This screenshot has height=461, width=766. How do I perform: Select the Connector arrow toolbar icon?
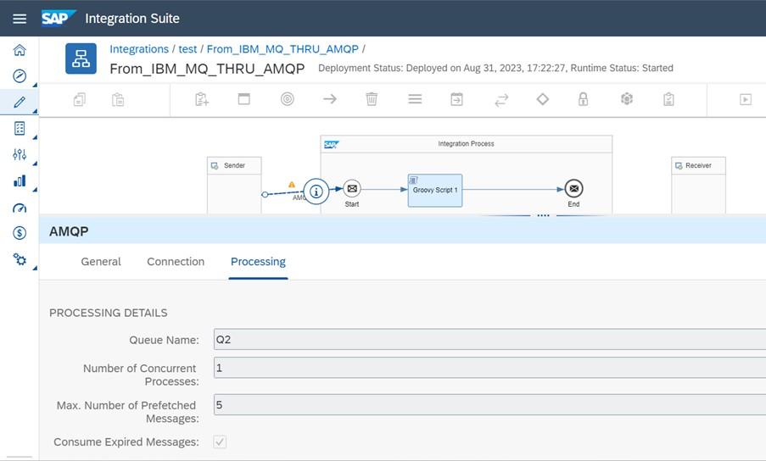pyautogui.click(x=330, y=99)
